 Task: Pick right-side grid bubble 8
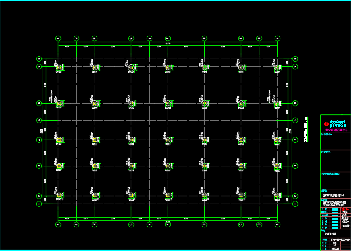pos(295,59)
